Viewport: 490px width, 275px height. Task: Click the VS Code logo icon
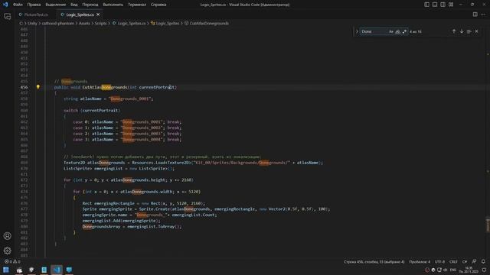click(x=5, y=5)
